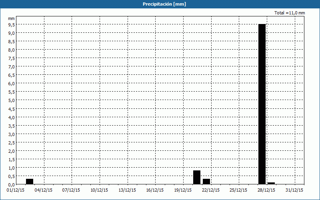Click the 07/12/15 date label
The height and width of the screenshot is (200, 320).
tap(71, 190)
